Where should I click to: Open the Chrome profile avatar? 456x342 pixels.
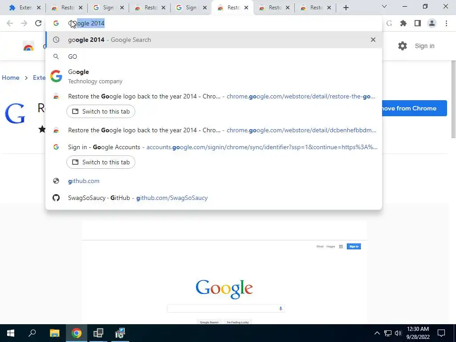tap(432, 23)
